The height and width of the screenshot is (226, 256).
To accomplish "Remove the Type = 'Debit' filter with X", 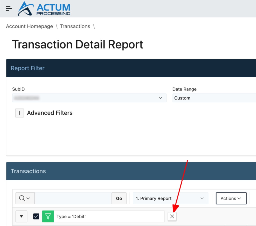I will click(x=172, y=216).
